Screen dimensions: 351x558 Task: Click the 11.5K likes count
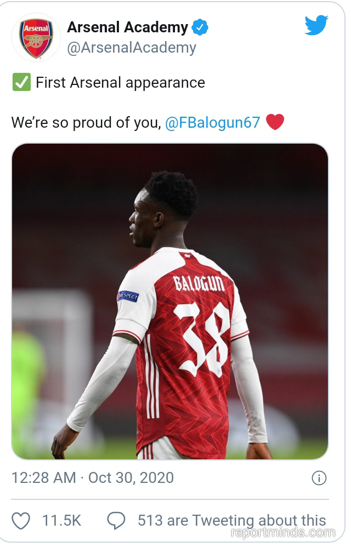tap(61, 521)
